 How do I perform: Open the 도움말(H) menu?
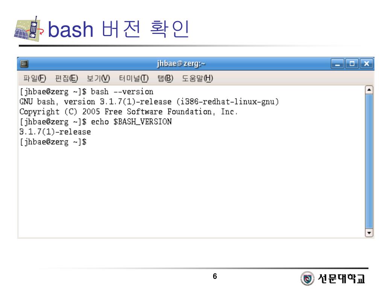pos(197,78)
